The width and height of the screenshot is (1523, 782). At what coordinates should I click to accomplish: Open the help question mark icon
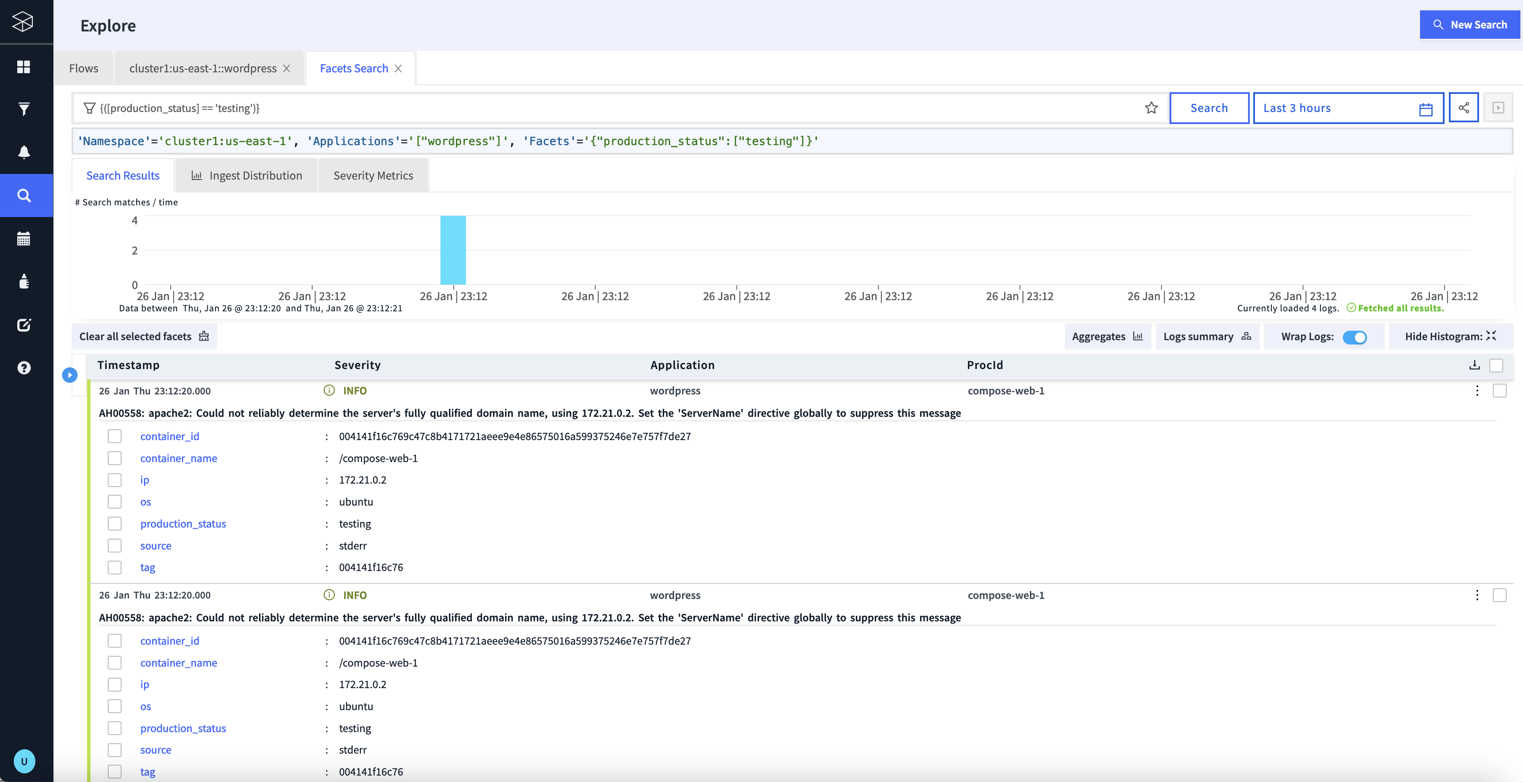pyautogui.click(x=24, y=367)
